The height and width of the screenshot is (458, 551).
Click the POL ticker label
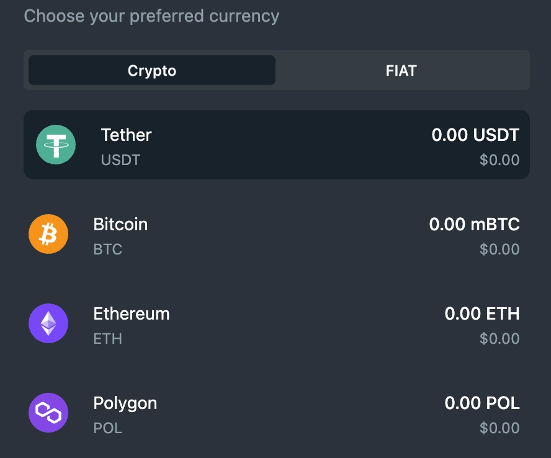click(x=107, y=428)
